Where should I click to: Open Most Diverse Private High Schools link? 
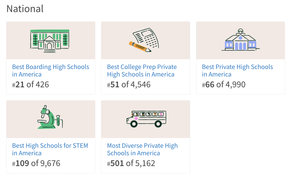point(142,149)
